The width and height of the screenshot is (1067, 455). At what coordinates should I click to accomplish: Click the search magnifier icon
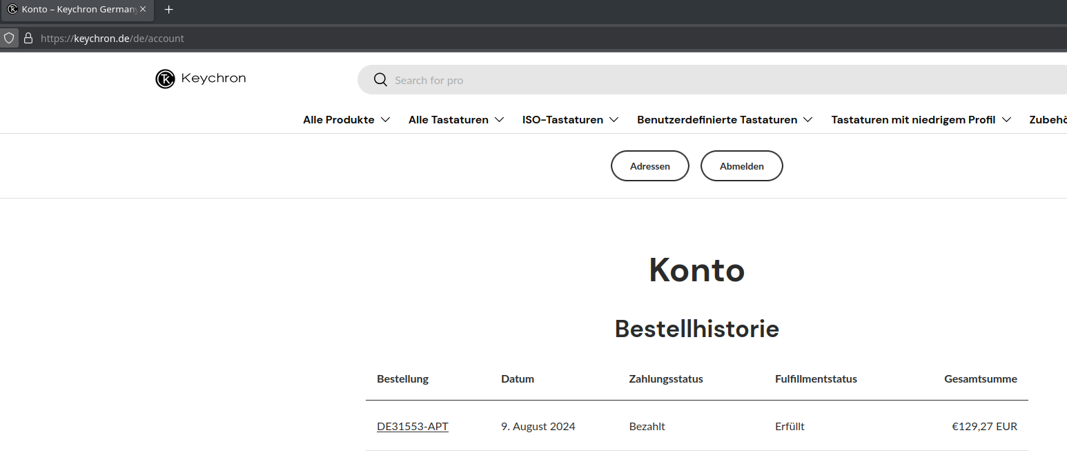[x=380, y=80]
